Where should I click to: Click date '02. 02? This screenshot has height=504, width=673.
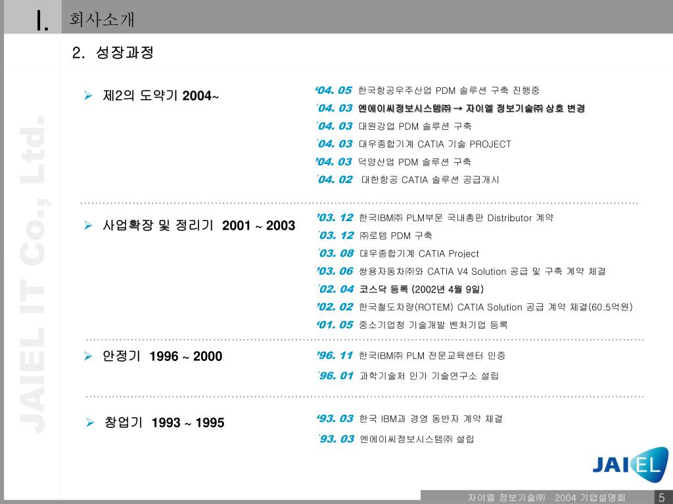(x=335, y=307)
